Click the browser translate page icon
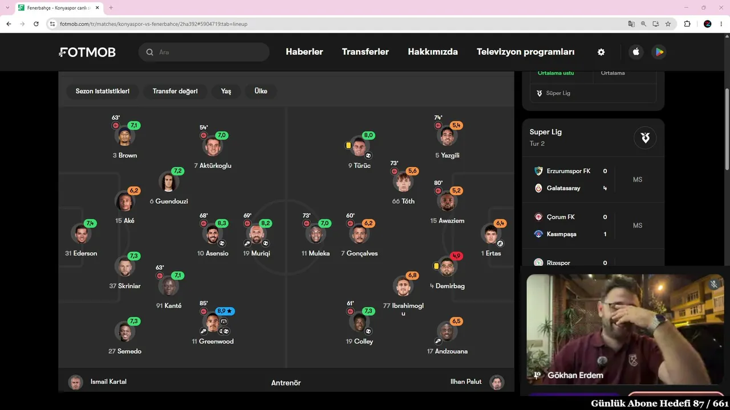730x410 pixels. click(x=631, y=24)
